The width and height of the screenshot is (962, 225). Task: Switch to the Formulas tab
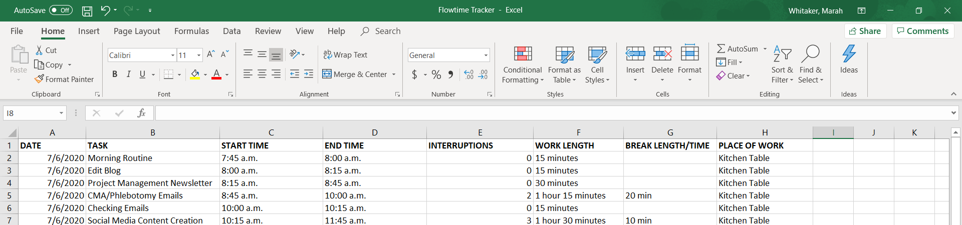pos(191,31)
